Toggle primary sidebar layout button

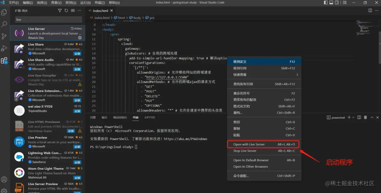pyautogui.click(x=326, y=2)
